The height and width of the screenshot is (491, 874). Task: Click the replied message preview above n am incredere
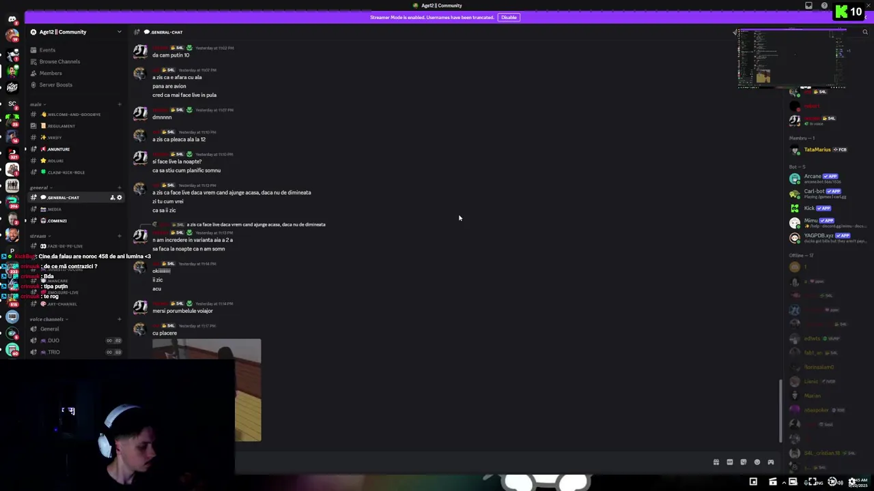[256, 224]
